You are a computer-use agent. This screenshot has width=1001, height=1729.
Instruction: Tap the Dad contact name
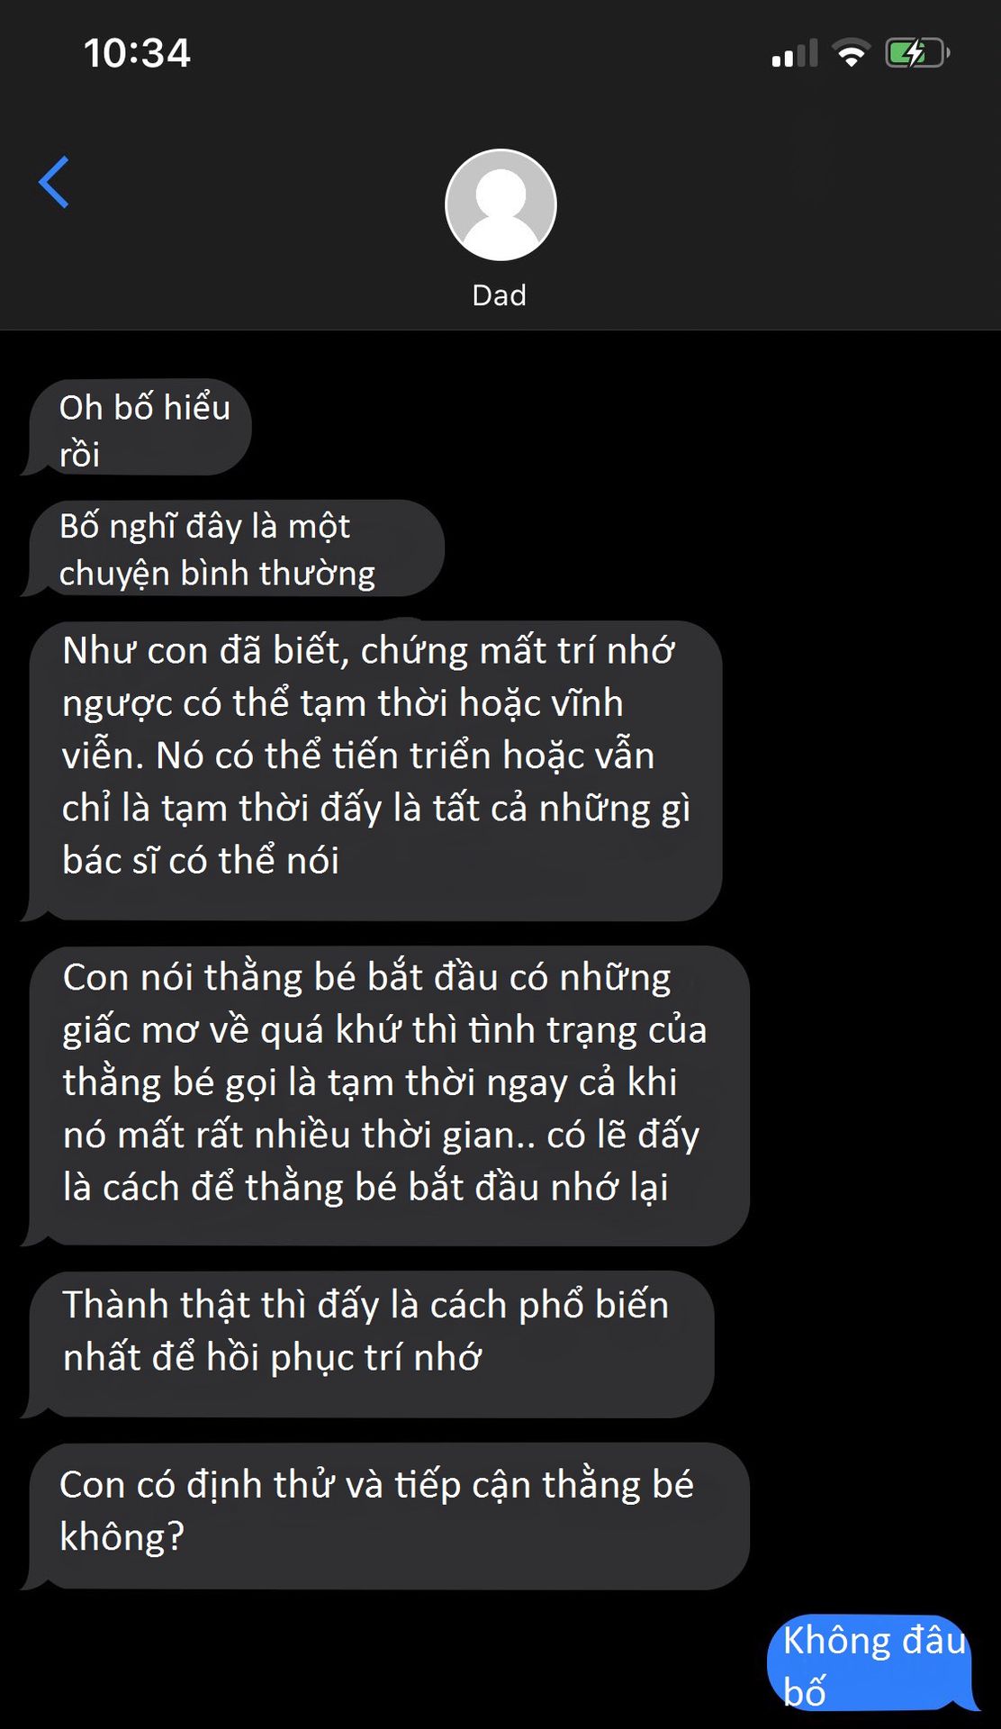pos(500,295)
